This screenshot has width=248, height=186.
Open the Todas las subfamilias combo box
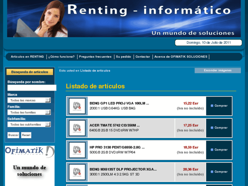[x=29, y=125]
